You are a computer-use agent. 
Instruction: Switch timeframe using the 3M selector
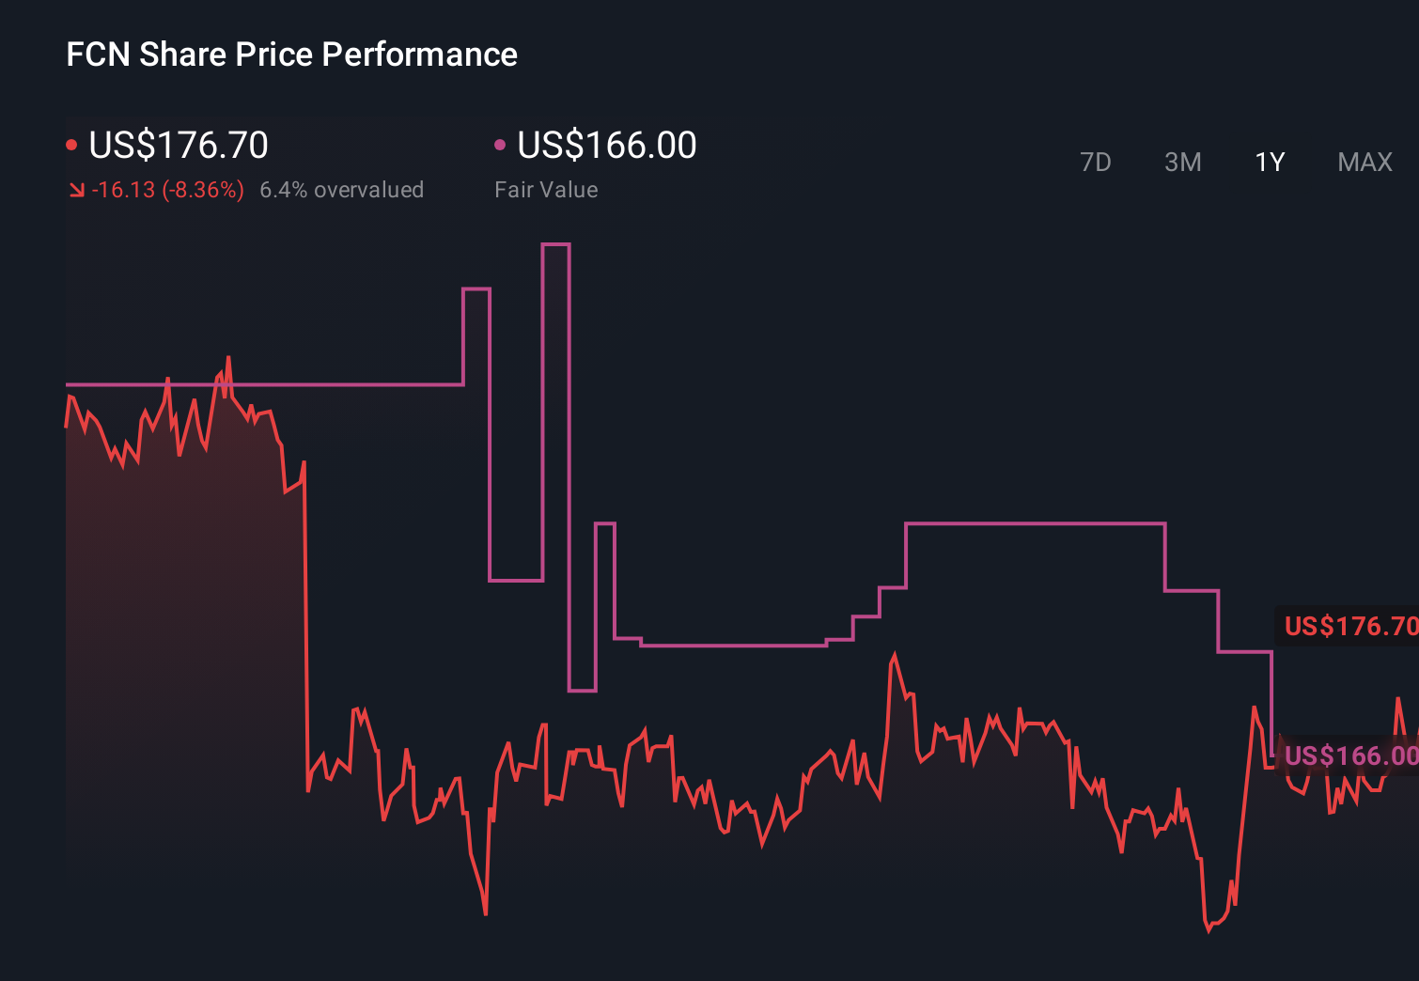point(1182,163)
